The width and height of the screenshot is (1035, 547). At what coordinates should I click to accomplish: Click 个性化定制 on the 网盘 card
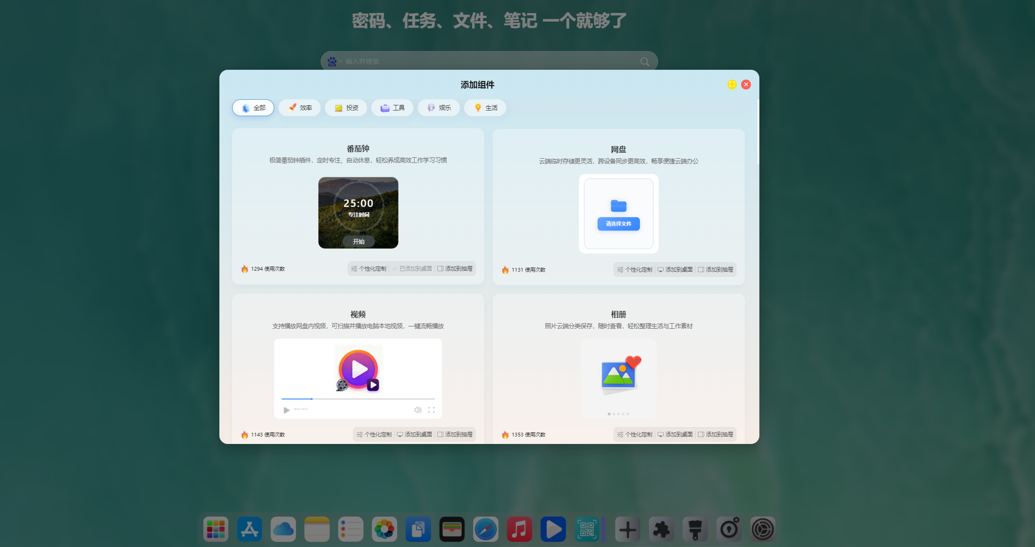[x=635, y=270]
